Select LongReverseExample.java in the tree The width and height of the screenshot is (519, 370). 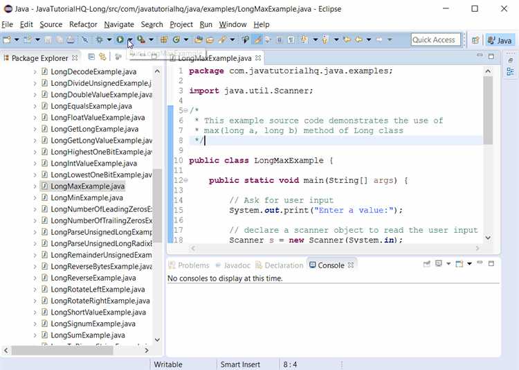point(93,278)
